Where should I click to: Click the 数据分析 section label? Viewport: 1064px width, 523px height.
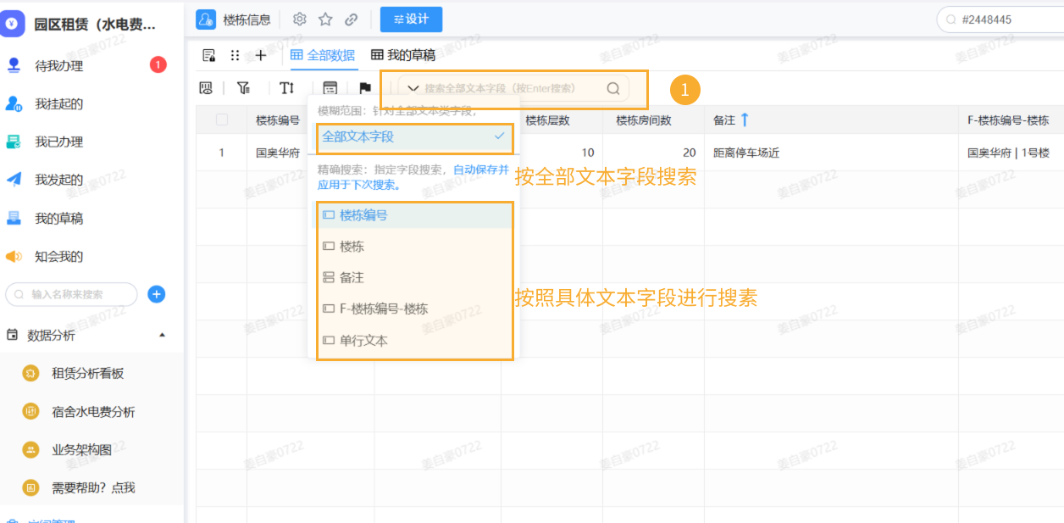tap(51, 335)
